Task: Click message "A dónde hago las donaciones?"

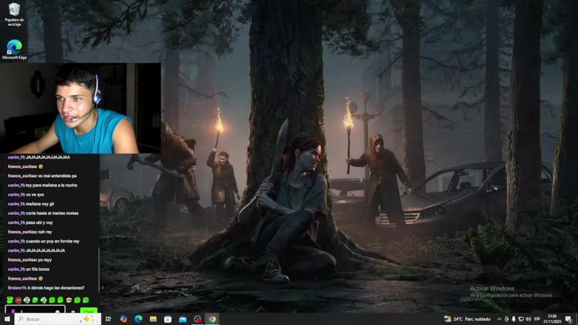Action: 56,288
